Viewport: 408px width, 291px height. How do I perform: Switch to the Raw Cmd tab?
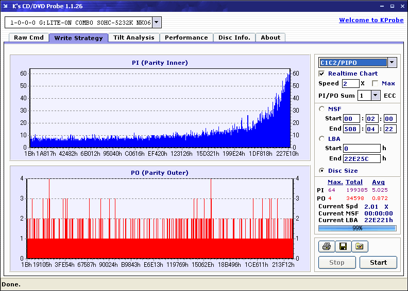29,38
